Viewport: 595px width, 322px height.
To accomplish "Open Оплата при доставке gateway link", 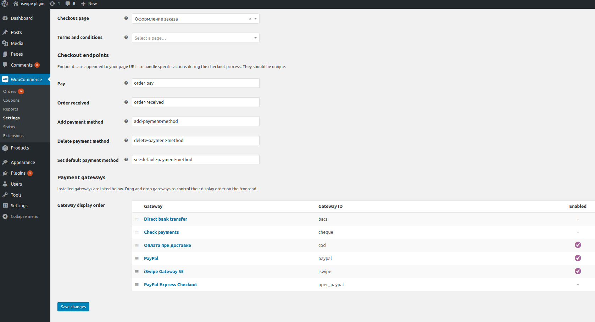I will pos(167,245).
